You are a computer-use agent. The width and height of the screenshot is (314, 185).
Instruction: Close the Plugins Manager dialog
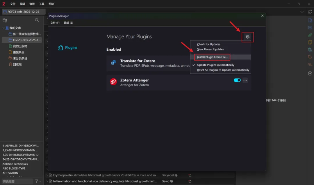pyautogui.click(x=262, y=16)
